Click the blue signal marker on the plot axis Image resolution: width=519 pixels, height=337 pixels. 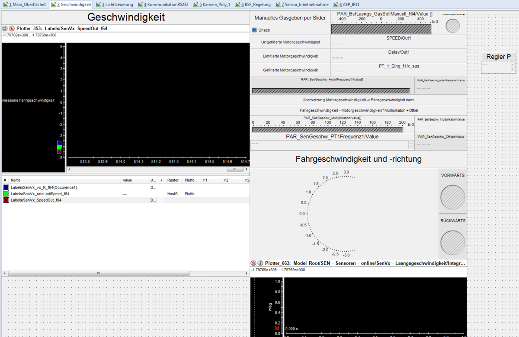(x=59, y=143)
